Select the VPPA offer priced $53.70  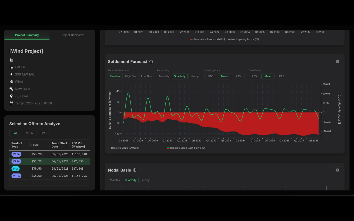click(x=50, y=154)
